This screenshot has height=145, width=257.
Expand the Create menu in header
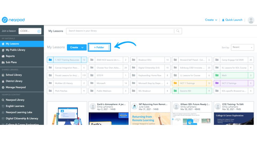pos(211,20)
